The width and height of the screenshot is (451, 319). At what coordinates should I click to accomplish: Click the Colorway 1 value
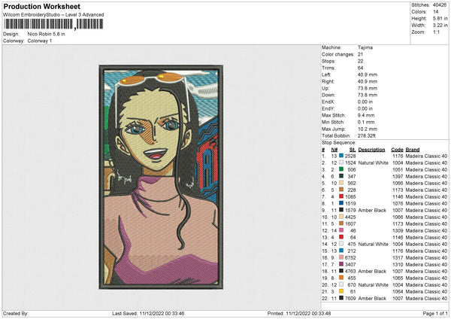click(x=40, y=41)
